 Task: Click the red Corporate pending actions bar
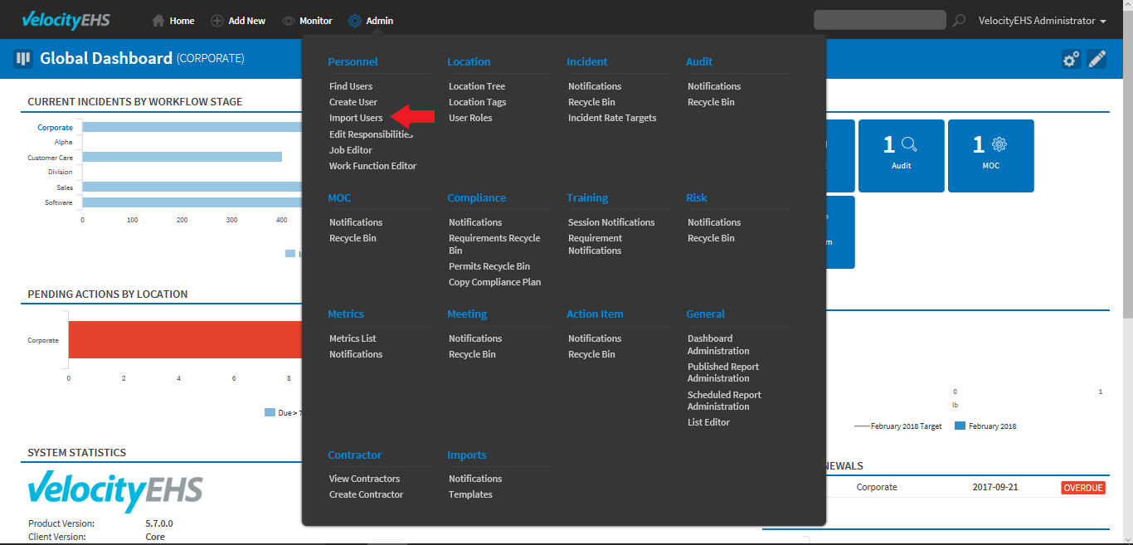pos(184,340)
